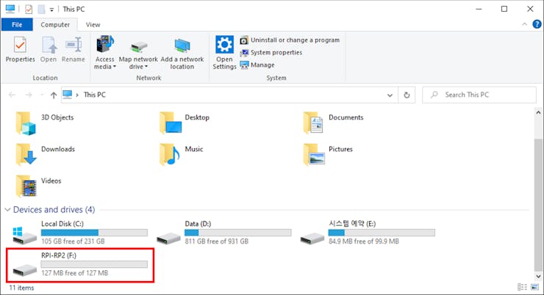Switch to the View ribbon tab
Viewport: 544px width, 295px height.
[x=93, y=25]
